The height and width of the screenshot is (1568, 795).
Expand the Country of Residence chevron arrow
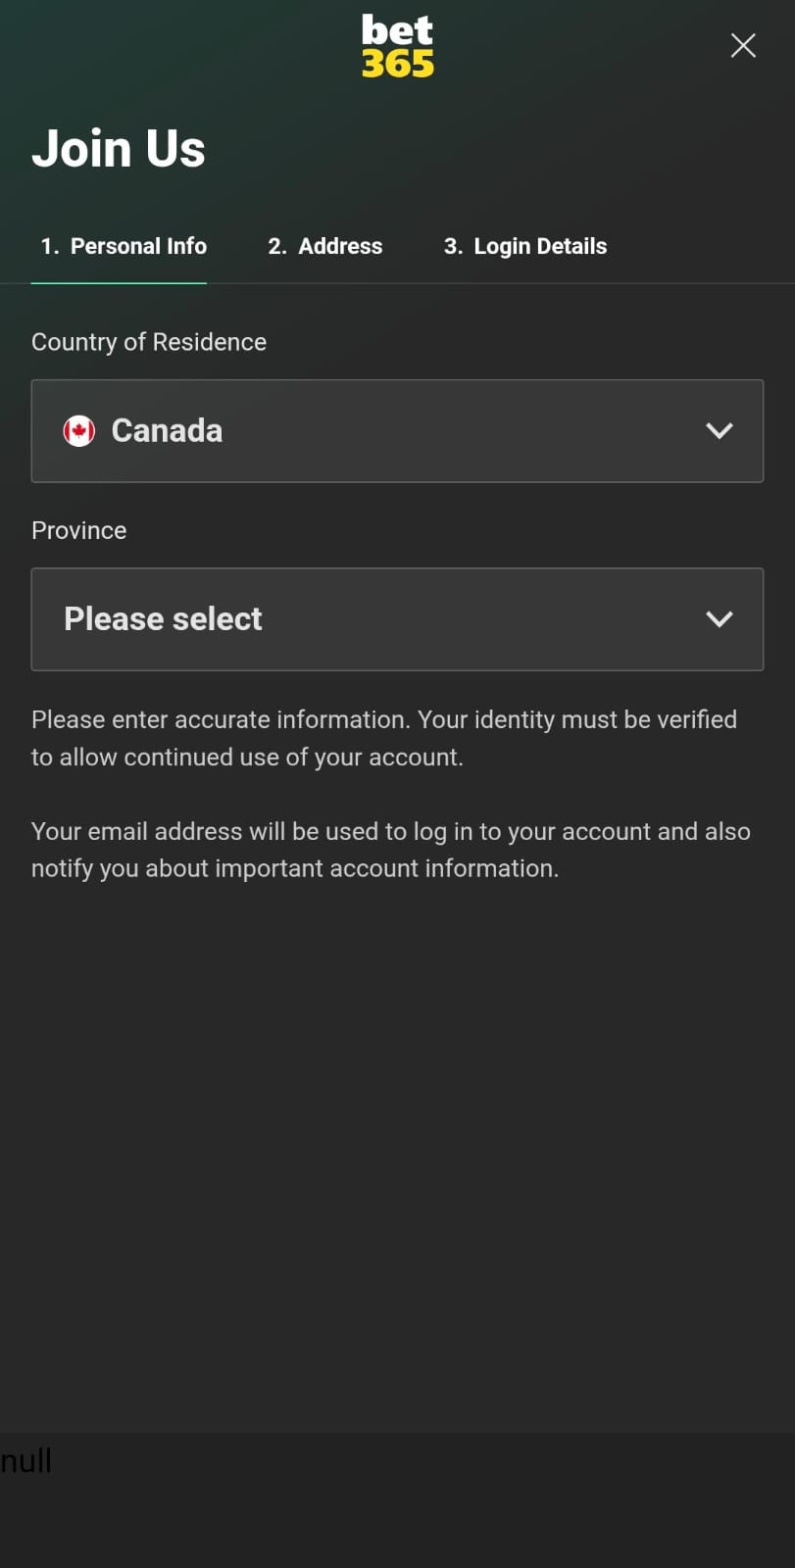[719, 431]
